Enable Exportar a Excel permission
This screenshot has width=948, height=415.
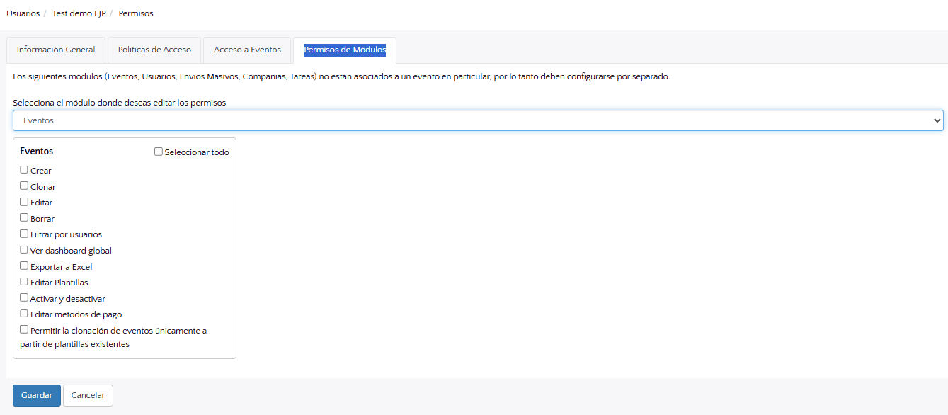pyautogui.click(x=24, y=266)
